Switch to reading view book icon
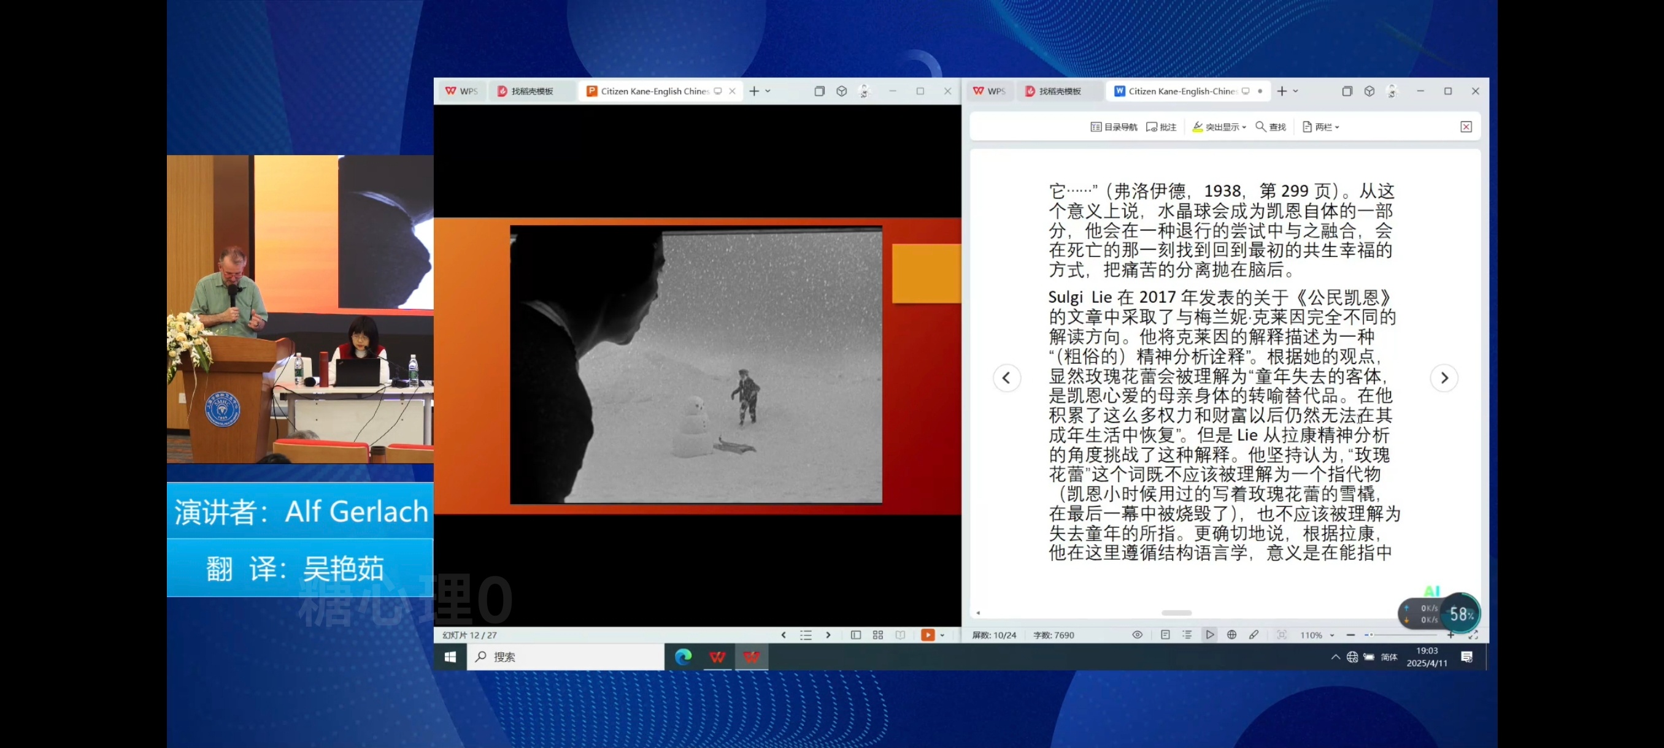 click(x=901, y=635)
